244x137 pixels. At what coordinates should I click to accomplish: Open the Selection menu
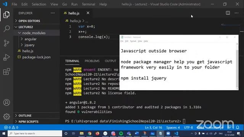click(39, 4)
